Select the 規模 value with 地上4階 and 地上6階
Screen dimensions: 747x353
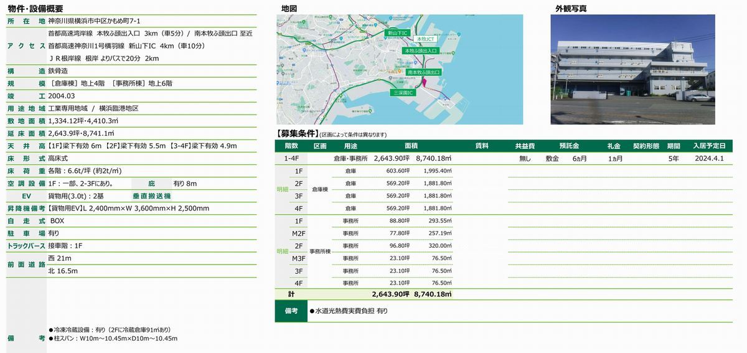pos(110,83)
